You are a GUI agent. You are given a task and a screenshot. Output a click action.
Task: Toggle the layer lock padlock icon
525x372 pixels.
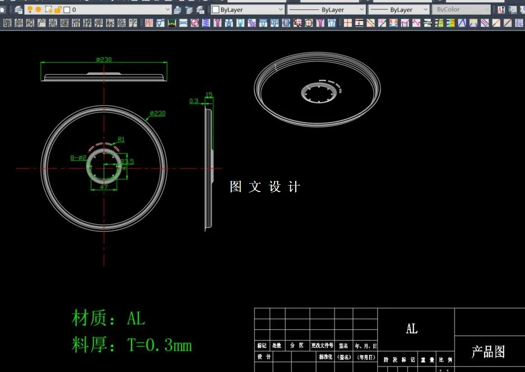pos(59,9)
